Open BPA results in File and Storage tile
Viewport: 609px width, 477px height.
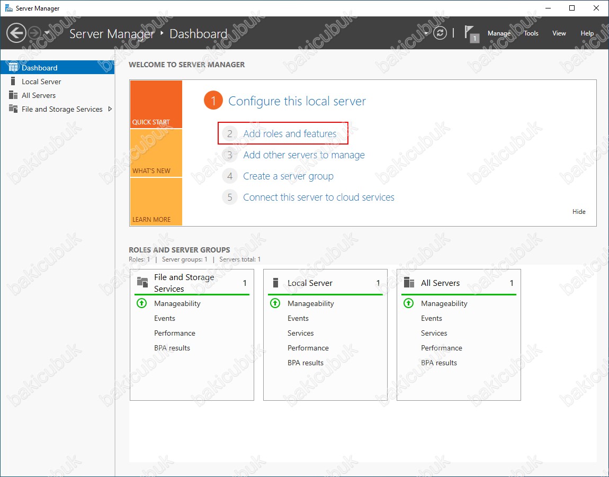click(x=172, y=348)
